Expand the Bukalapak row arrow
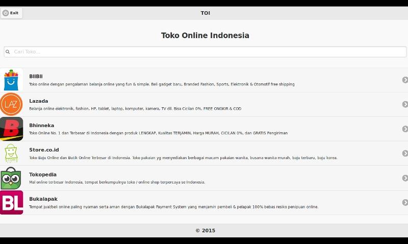The height and width of the screenshot is (244, 408). 405,202
